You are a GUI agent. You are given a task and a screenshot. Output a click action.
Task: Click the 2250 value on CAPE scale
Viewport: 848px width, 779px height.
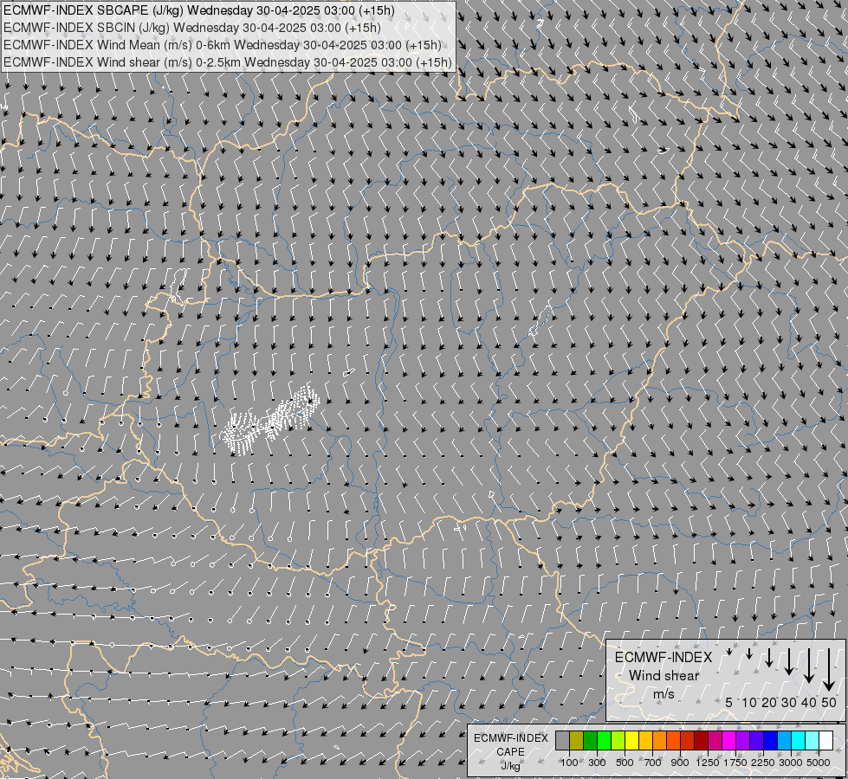[763, 763]
